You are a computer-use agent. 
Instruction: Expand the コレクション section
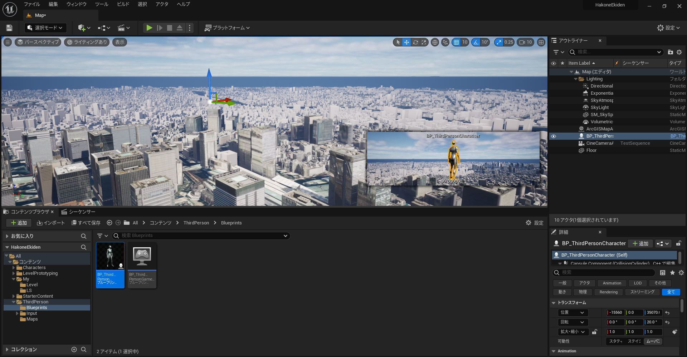point(7,349)
